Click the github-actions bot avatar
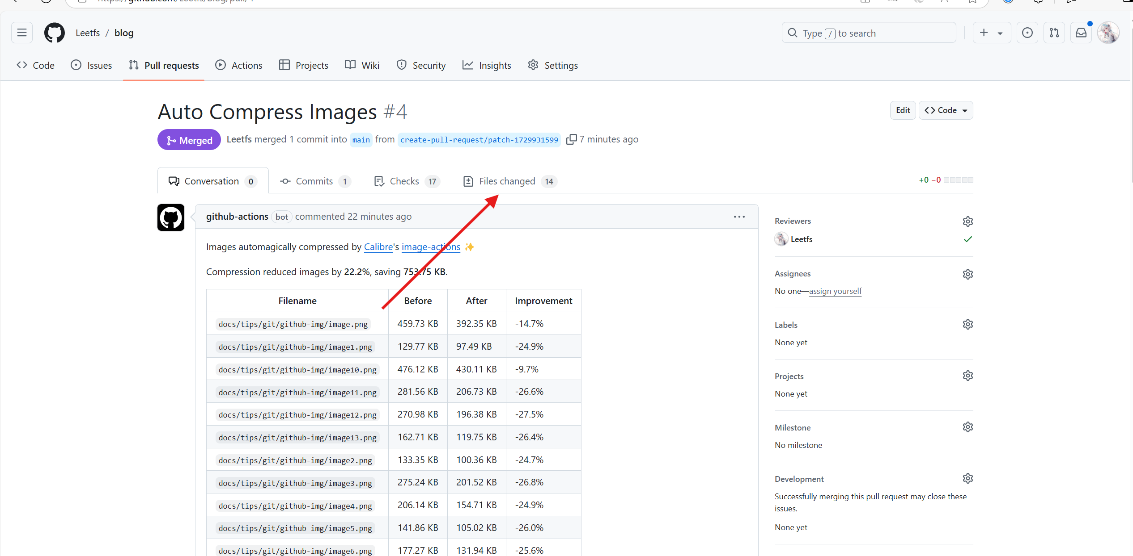 click(171, 217)
